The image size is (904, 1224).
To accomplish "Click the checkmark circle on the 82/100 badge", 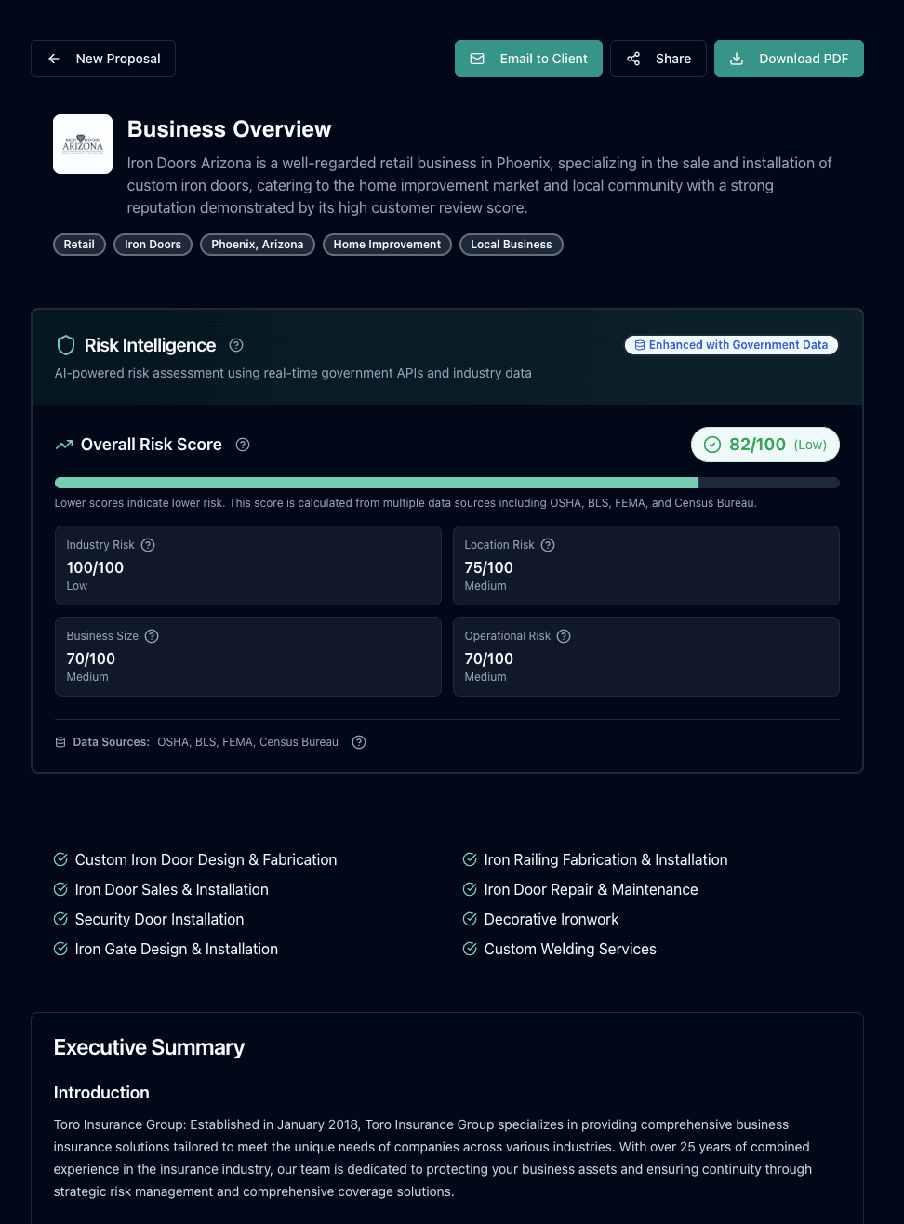I will tap(711, 445).
